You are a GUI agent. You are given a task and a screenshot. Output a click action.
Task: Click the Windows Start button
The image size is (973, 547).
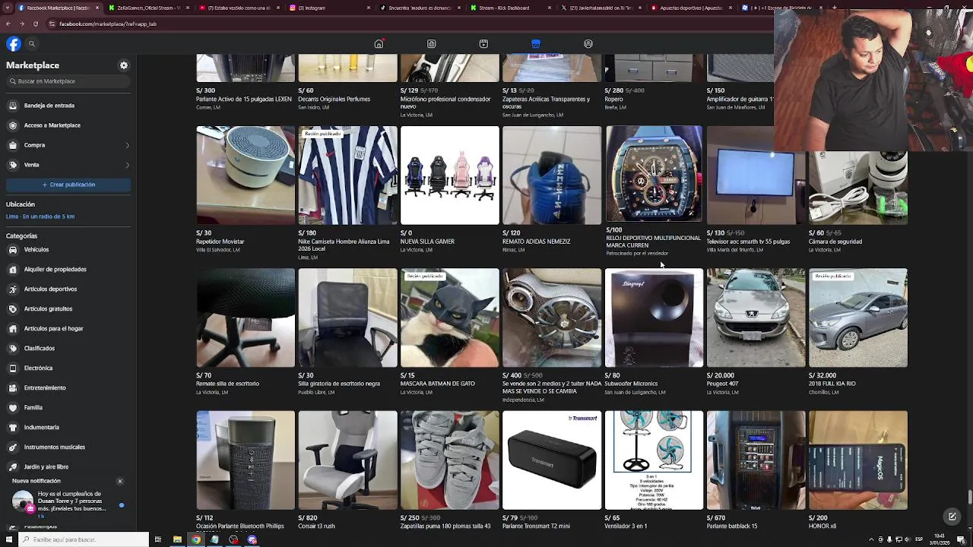click(x=8, y=539)
